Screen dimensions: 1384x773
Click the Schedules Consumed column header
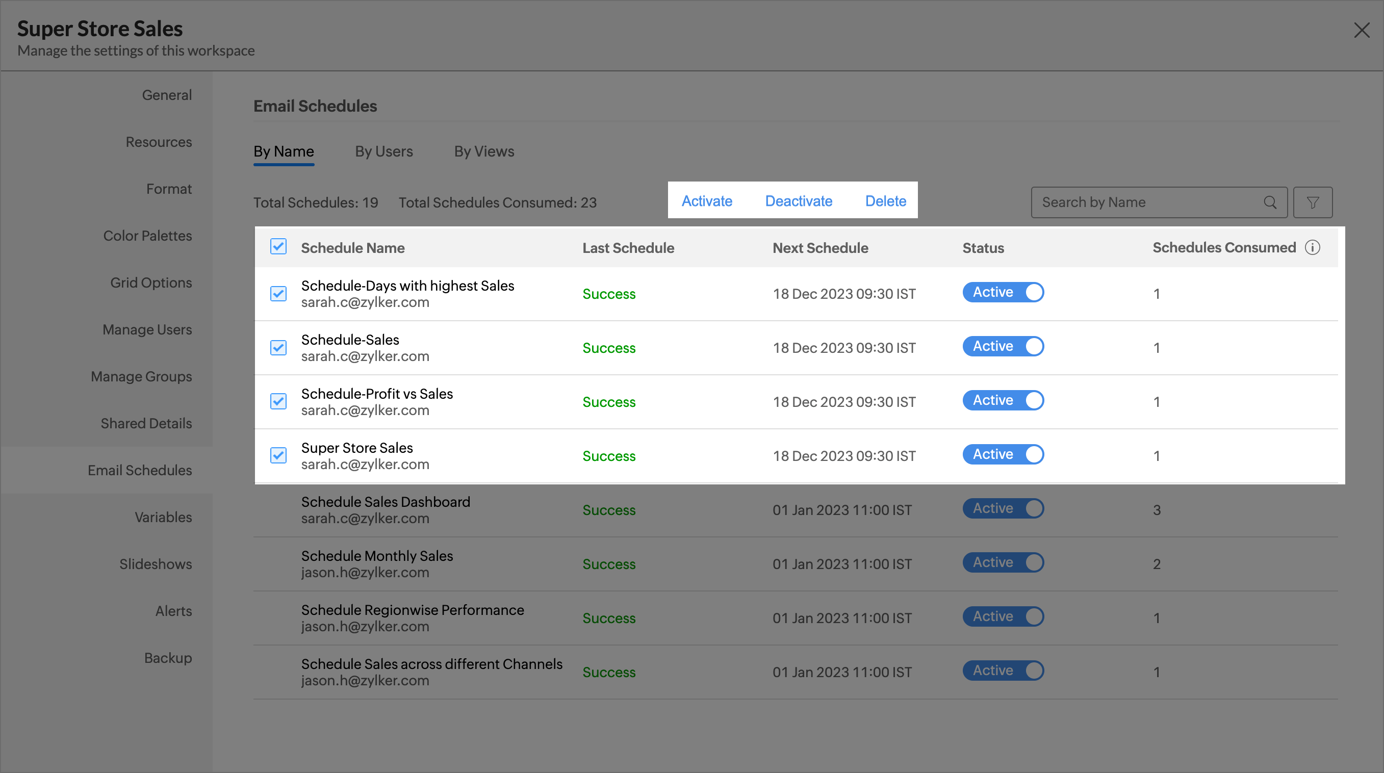point(1224,248)
